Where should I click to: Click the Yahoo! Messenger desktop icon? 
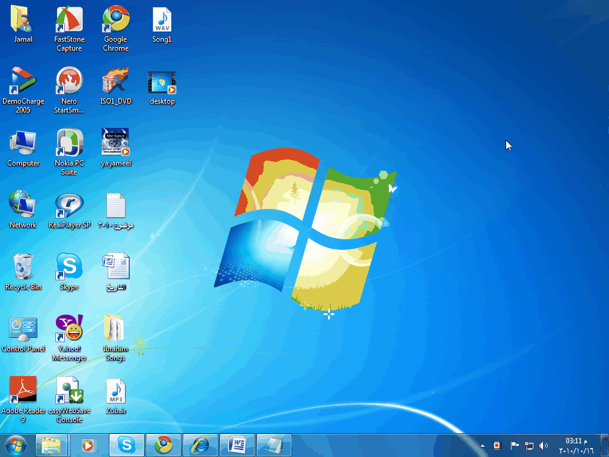[70, 328]
